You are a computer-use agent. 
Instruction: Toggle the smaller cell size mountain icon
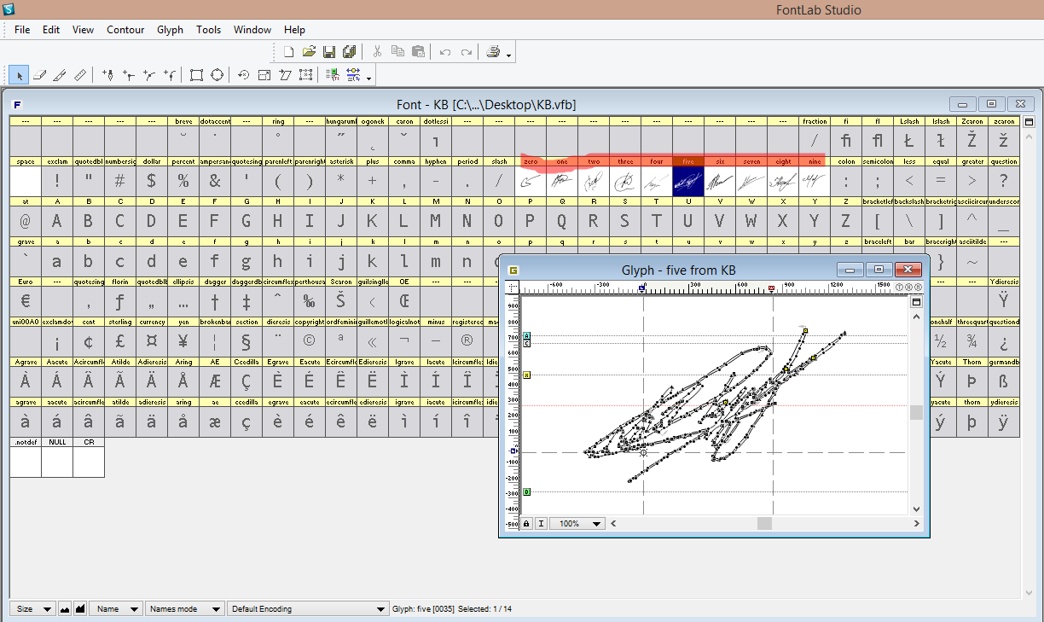click(64, 609)
